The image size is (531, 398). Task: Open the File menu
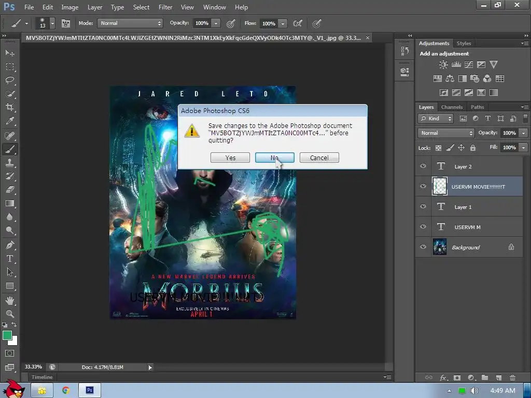pyautogui.click(x=29, y=7)
